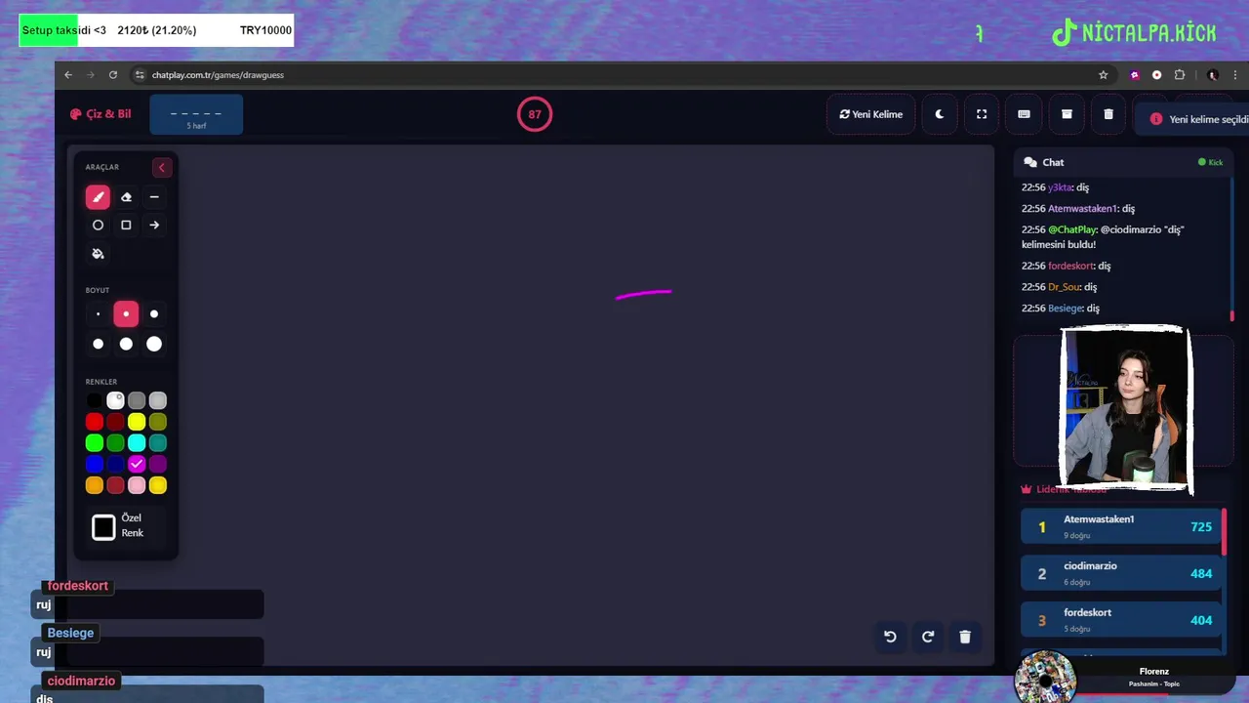Pick the bright red color swatch

[95, 422]
